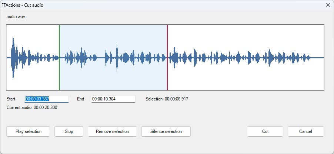
Task: Stop audio playback
Action: point(69,131)
